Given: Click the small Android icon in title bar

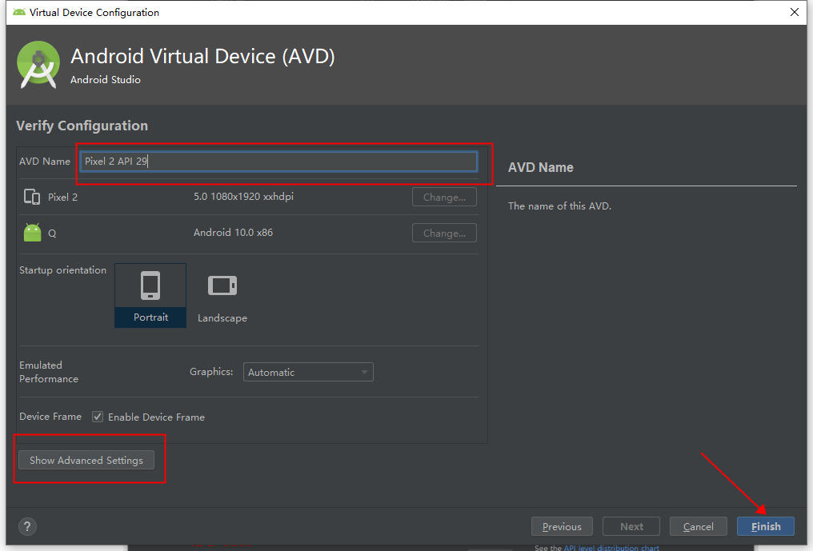Looking at the screenshot, I should (x=18, y=12).
